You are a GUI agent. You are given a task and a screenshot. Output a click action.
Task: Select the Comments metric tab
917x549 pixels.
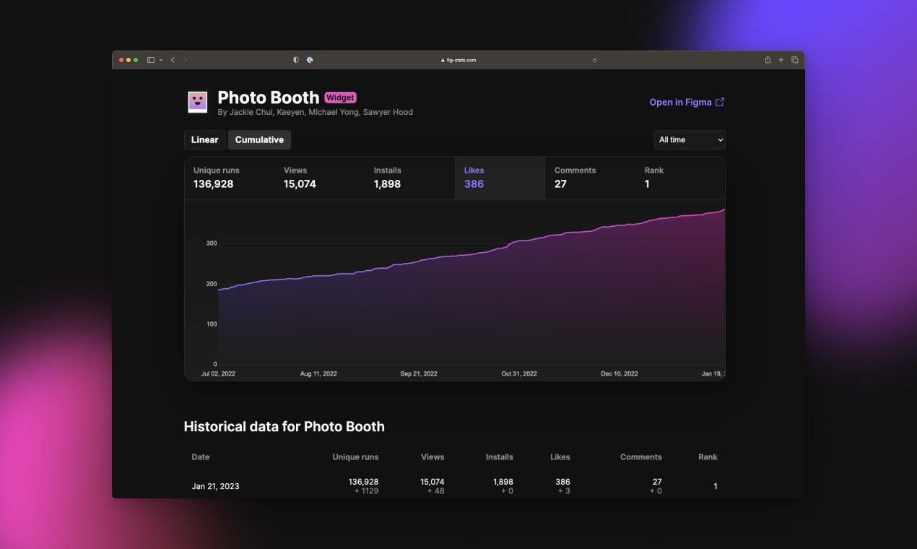pos(590,178)
